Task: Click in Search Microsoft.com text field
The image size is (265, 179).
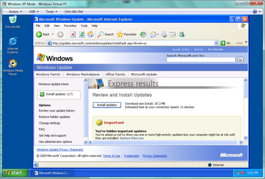Action: 201,60
